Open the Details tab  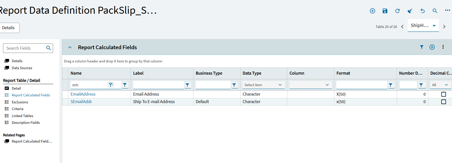point(9,28)
